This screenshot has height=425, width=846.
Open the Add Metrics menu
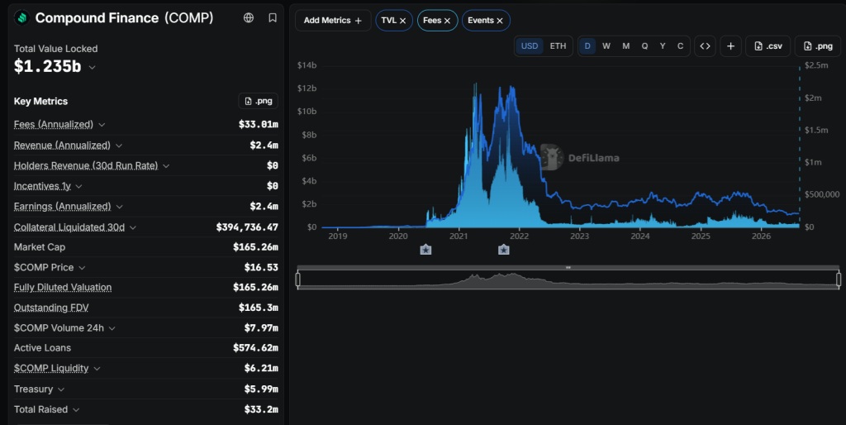tap(333, 21)
